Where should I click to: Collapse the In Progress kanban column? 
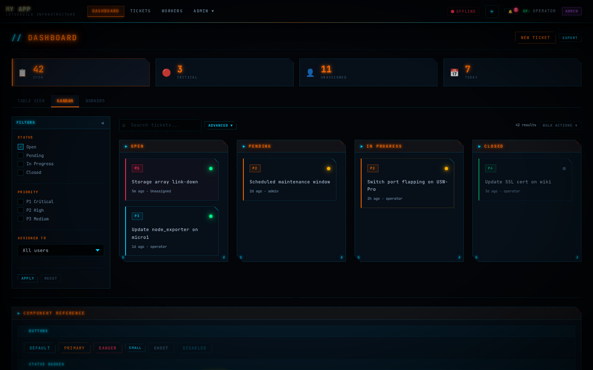pos(362,146)
